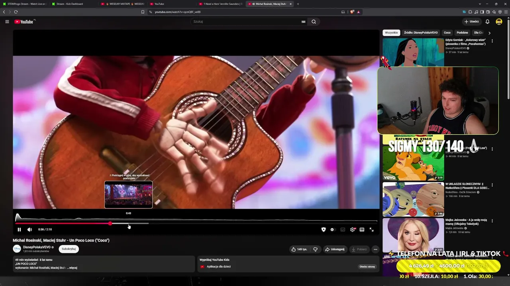Expand description with ...więcej
Image resolution: width=510 pixels, height=286 pixels.
[x=72, y=268]
